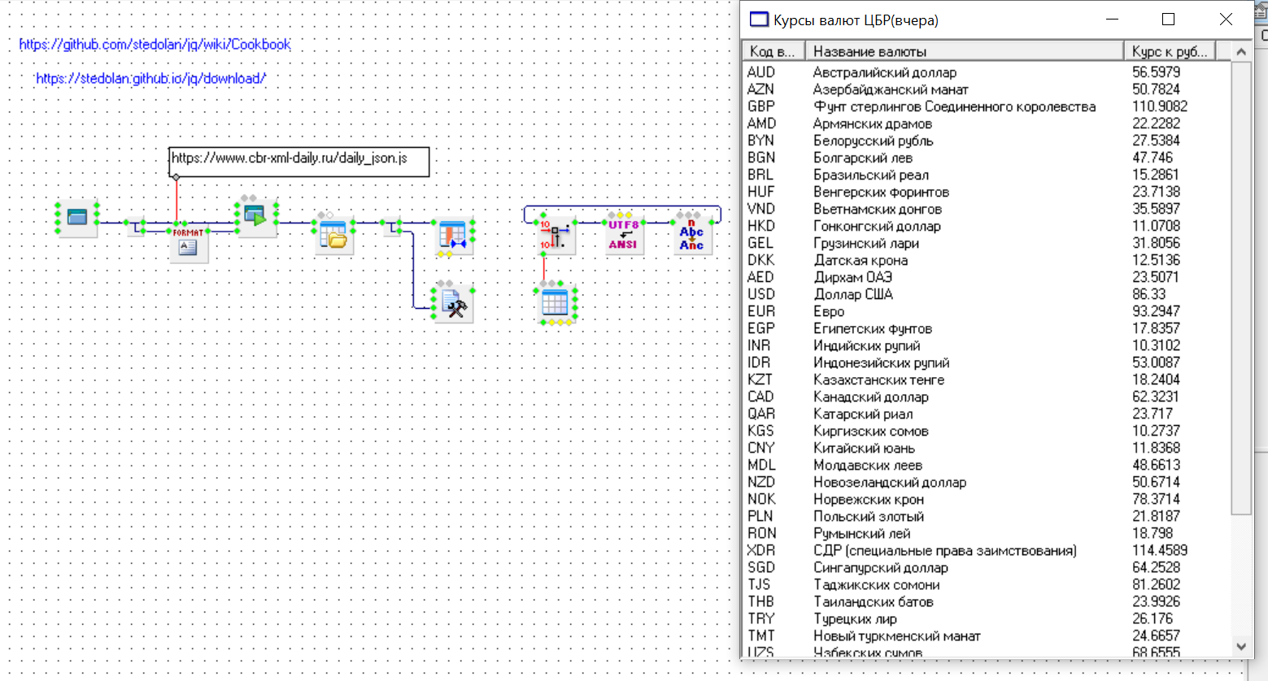Open the jq wiki Cookbook link

click(x=155, y=45)
